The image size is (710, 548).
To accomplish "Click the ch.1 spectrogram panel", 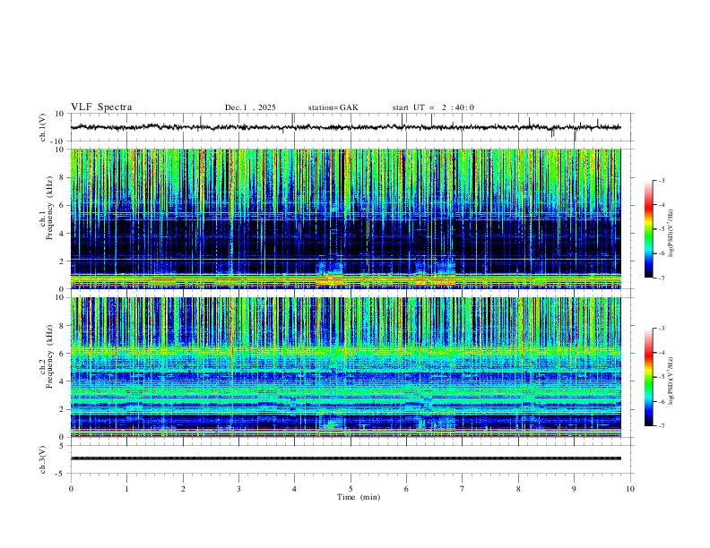I will [345, 218].
